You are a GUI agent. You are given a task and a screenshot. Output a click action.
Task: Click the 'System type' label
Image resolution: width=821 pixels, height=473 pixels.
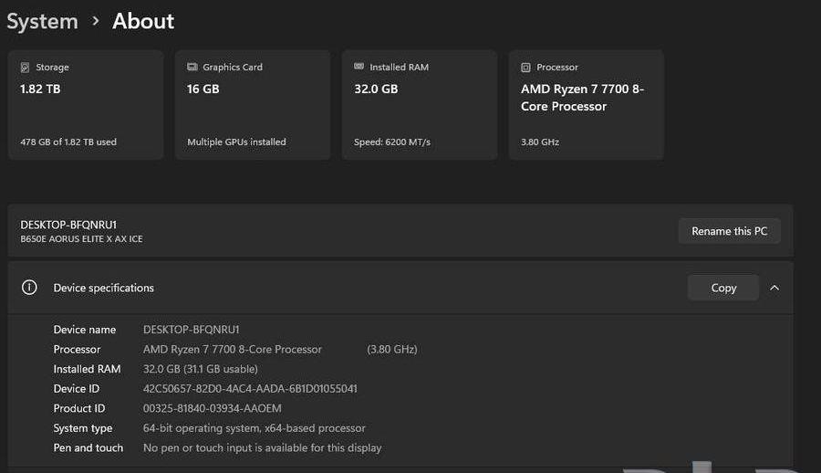(83, 428)
